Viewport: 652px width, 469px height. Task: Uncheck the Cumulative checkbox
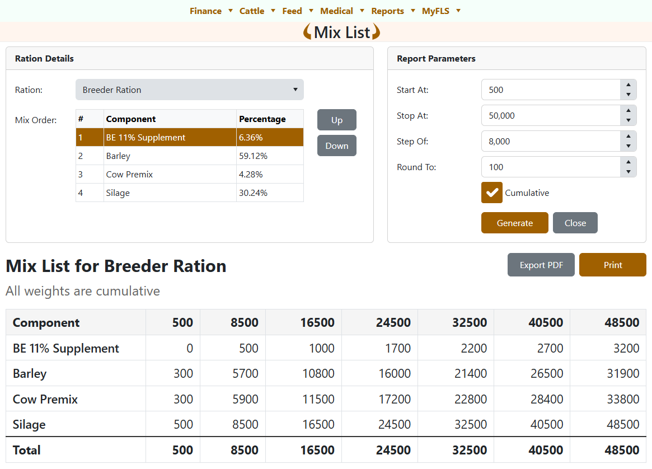492,193
